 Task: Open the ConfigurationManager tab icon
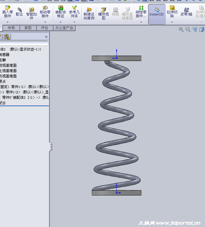tap(7, 37)
